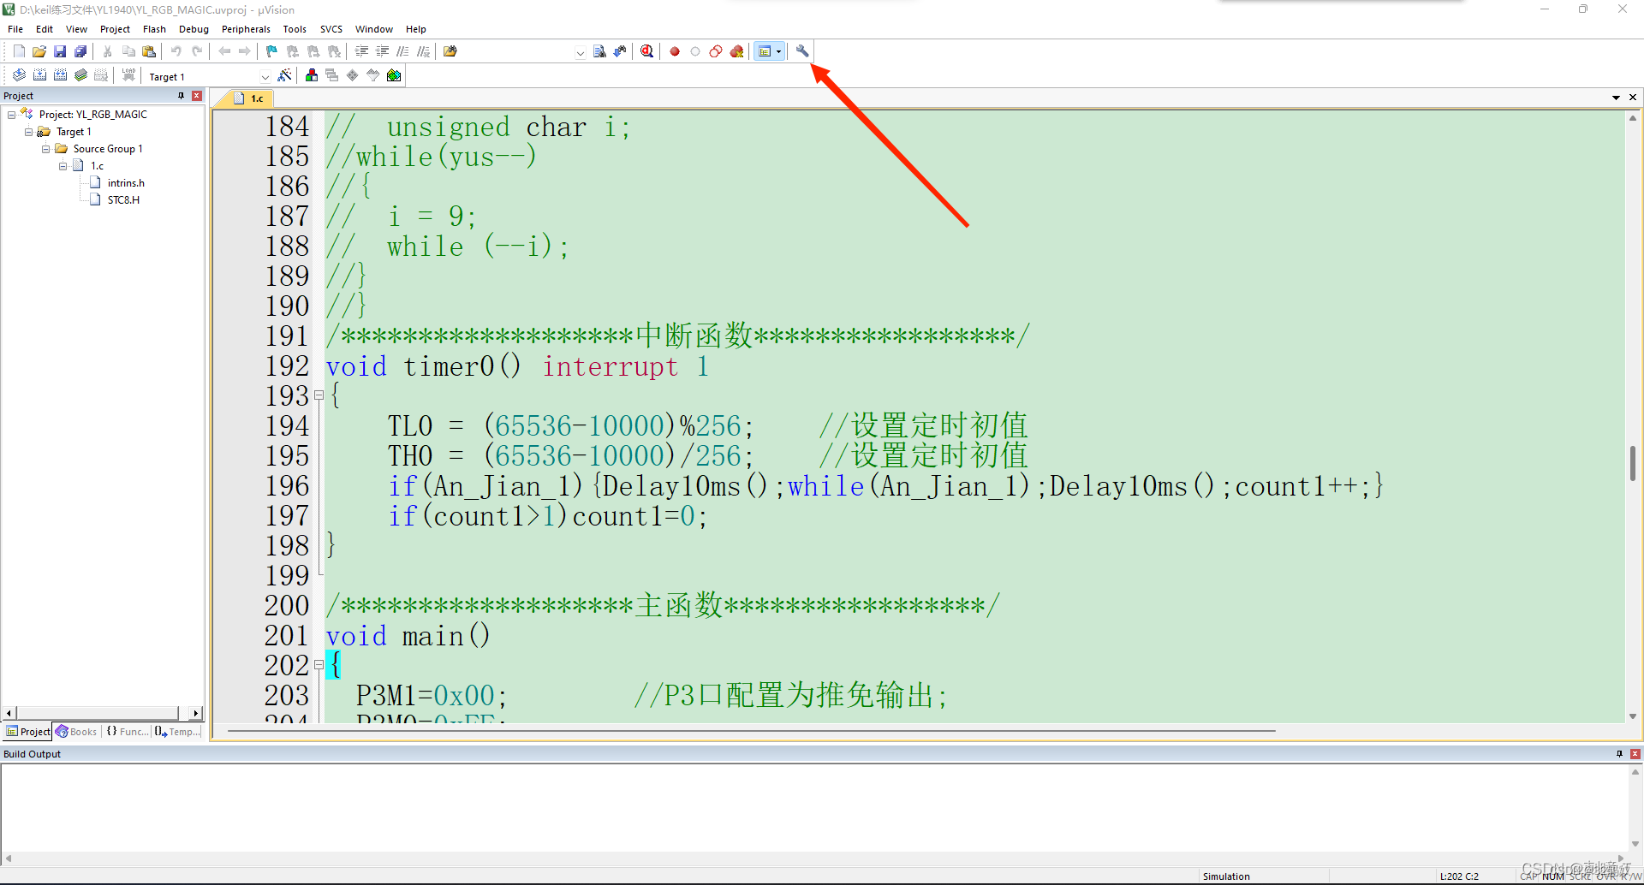Image resolution: width=1644 pixels, height=885 pixels.
Task: Build the target files
Action: point(39,75)
